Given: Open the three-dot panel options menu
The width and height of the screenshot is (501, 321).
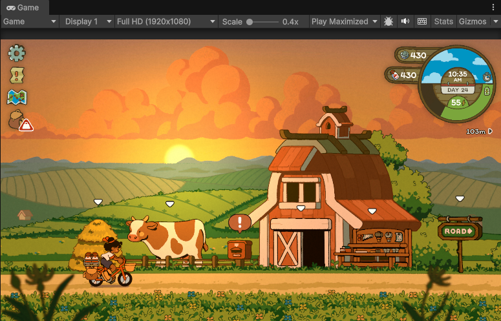Looking at the screenshot, I should [x=493, y=8].
